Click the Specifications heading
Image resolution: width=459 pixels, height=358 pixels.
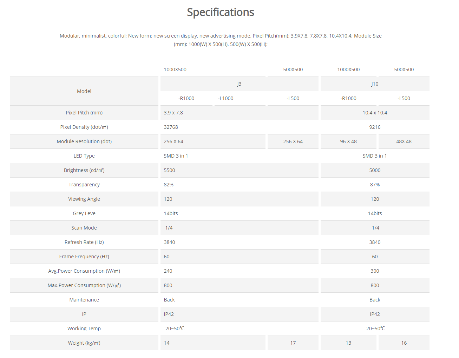point(221,12)
